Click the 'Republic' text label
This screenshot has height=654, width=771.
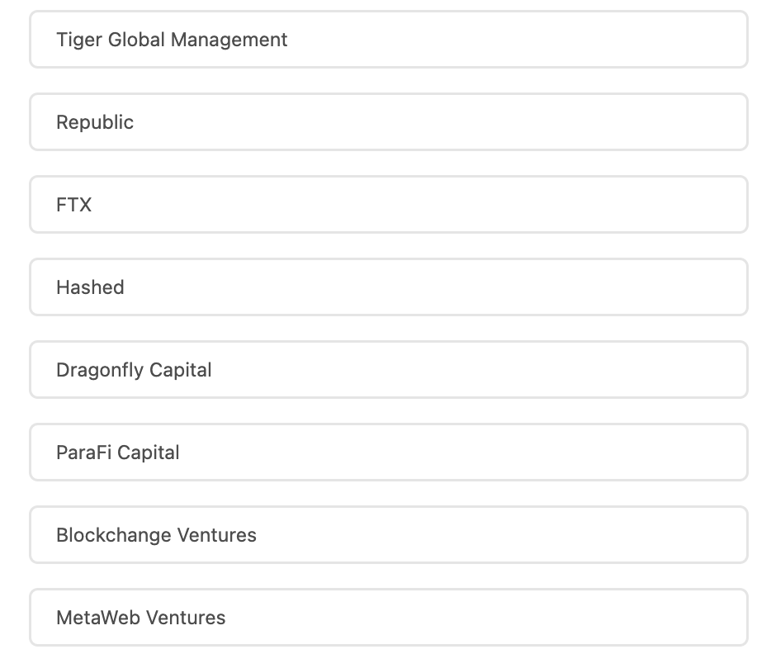95,122
